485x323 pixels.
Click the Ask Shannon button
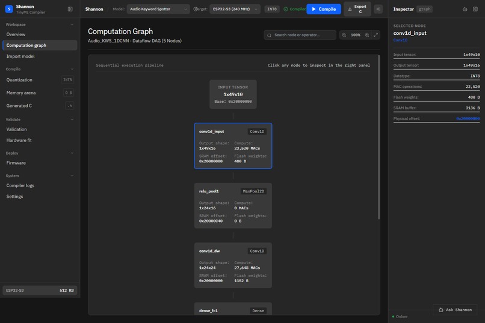click(x=455, y=310)
